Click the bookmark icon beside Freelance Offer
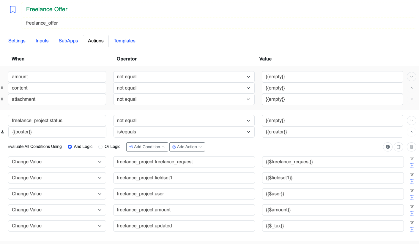 [13, 9]
